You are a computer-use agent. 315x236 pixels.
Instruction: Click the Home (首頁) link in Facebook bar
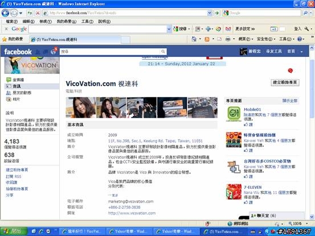pyautogui.click(x=291, y=52)
